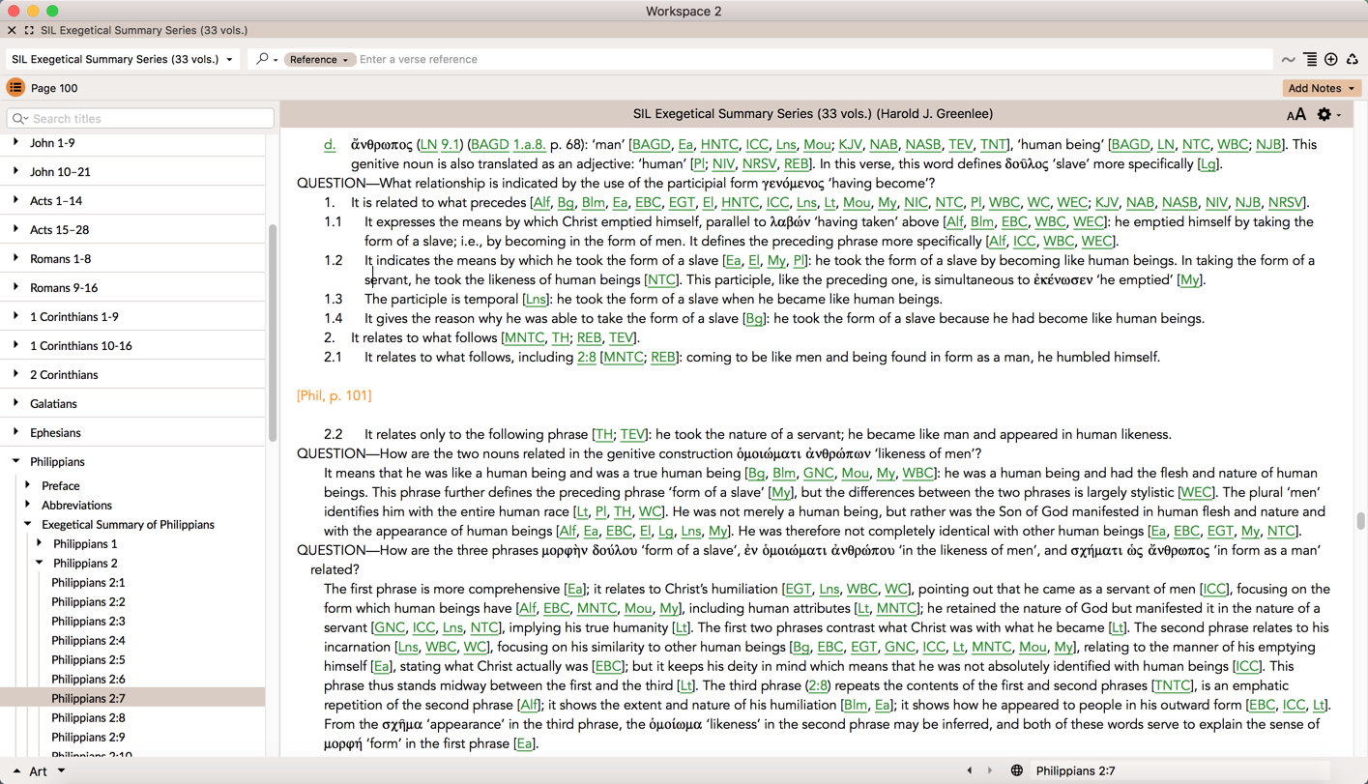Click the expand-arrows icon beside the tab title
Image resolution: width=1368 pixels, height=784 pixels.
(29, 31)
